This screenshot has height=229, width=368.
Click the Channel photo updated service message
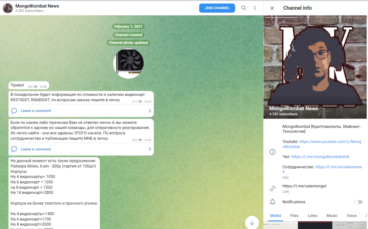point(128,43)
